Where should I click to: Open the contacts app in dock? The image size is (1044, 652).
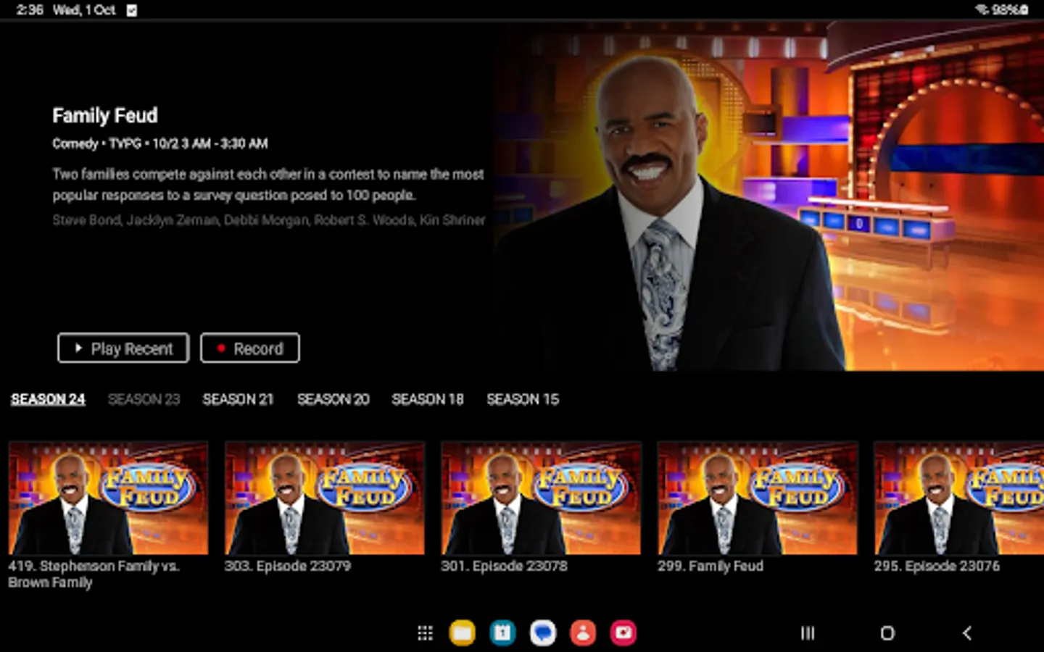[583, 633]
